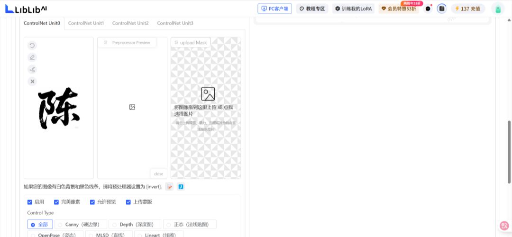The image size is (512, 237).
Task: Click the PC客户端 button
Action: 274,9
